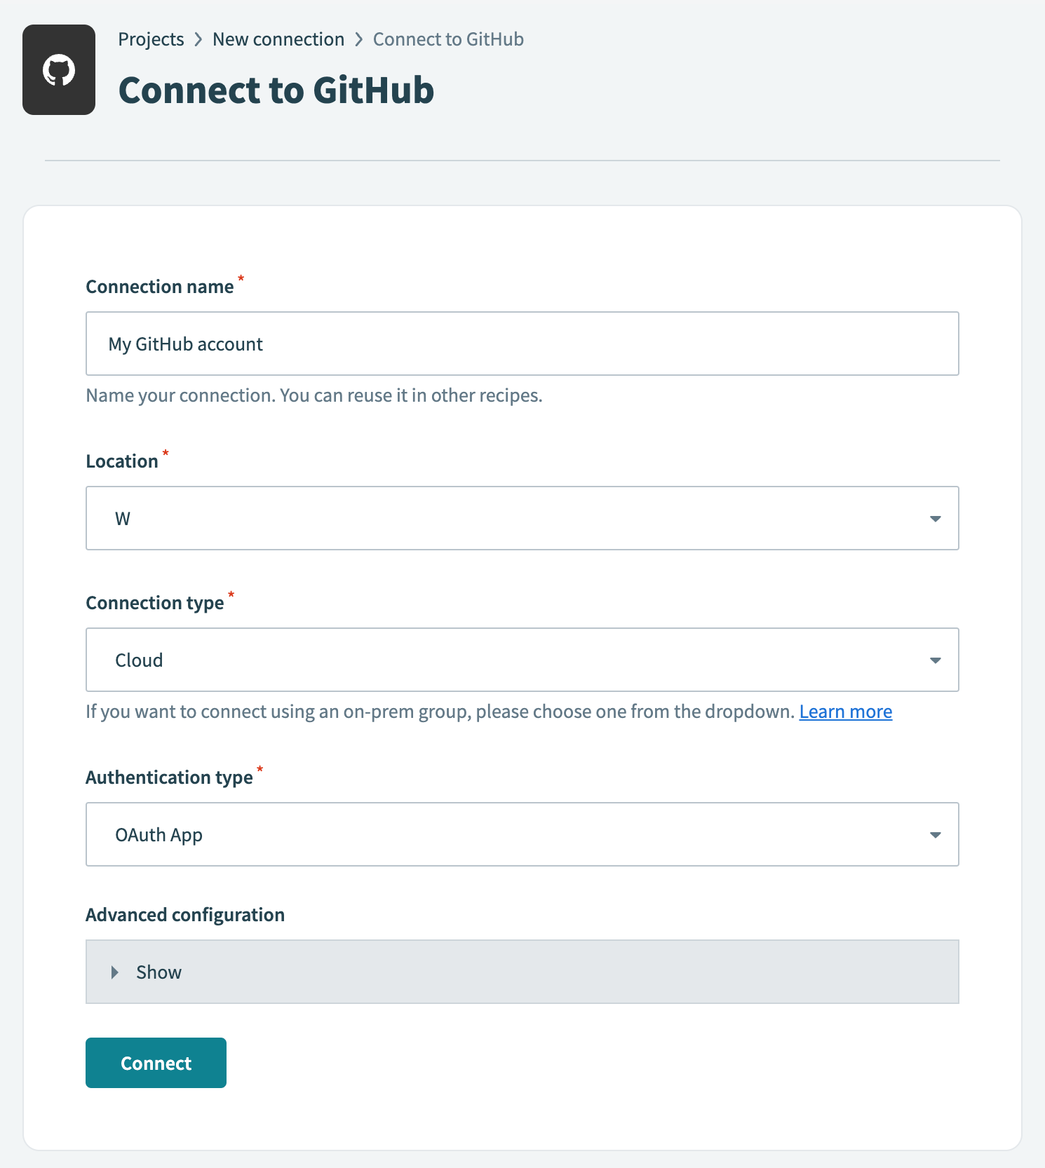This screenshot has height=1168, width=1045.
Task: Open the Location dropdown showing W
Action: tap(522, 519)
